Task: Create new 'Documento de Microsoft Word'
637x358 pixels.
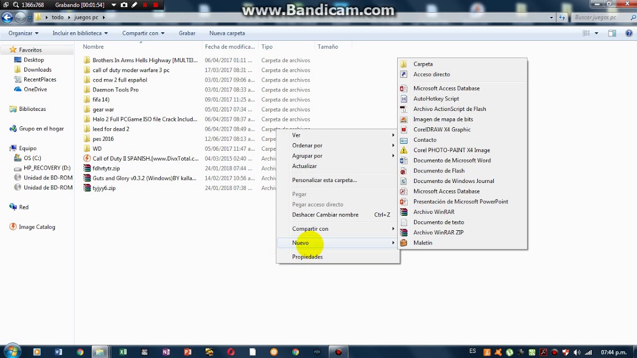Action: tap(462, 161)
